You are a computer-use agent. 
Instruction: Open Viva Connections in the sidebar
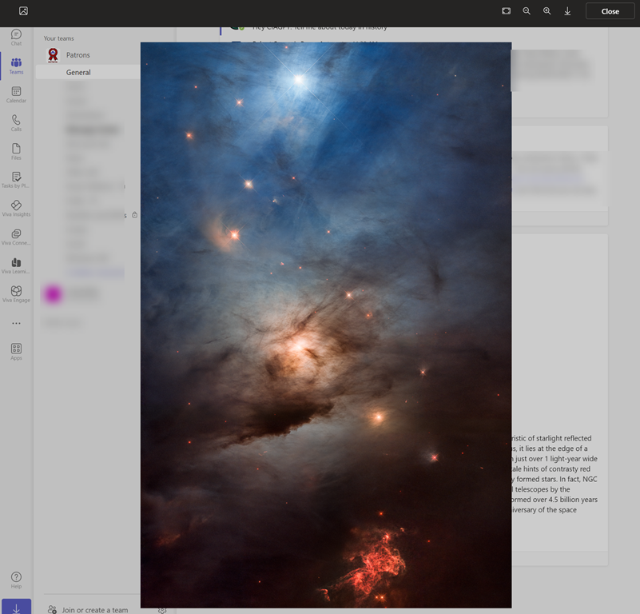click(16, 237)
